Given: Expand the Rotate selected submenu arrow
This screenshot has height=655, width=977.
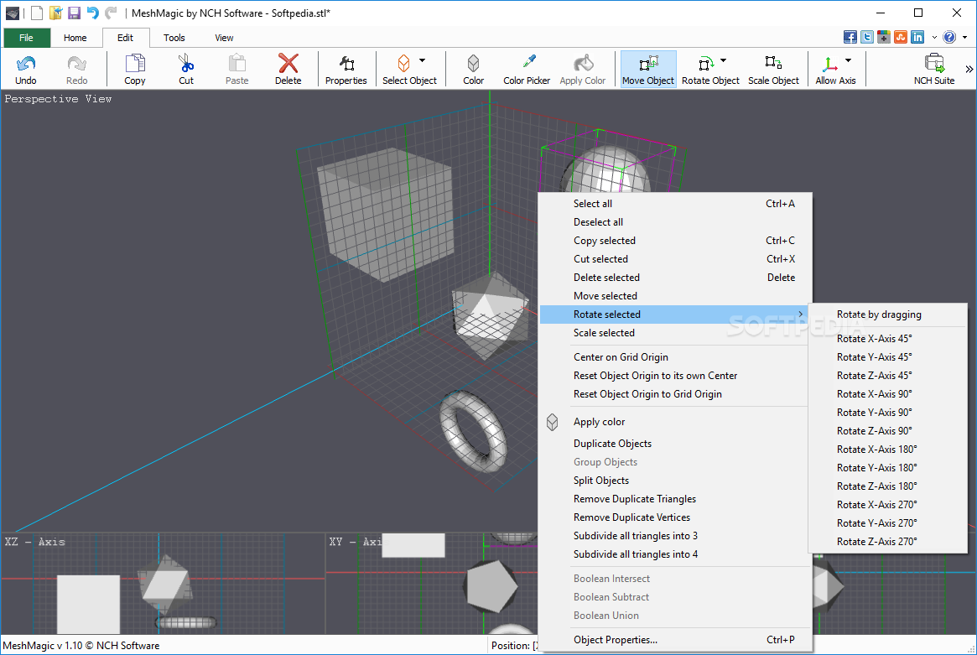Looking at the screenshot, I should tap(801, 315).
